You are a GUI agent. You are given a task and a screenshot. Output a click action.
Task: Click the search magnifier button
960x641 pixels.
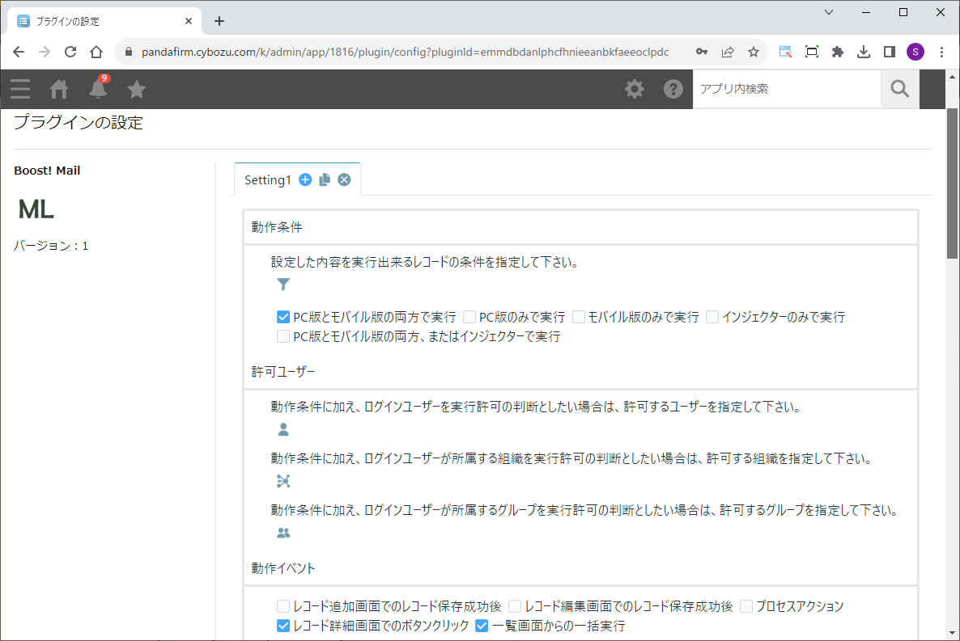tap(900, 89)
